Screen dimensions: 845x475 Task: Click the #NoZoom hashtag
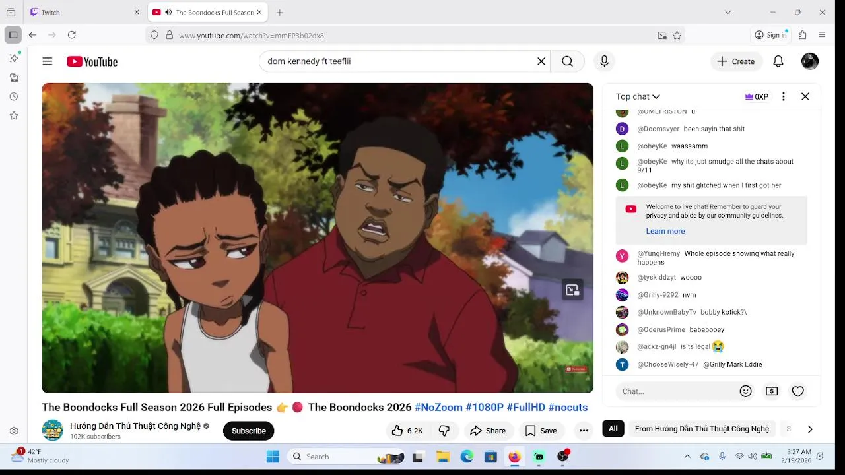coord(438,408)
